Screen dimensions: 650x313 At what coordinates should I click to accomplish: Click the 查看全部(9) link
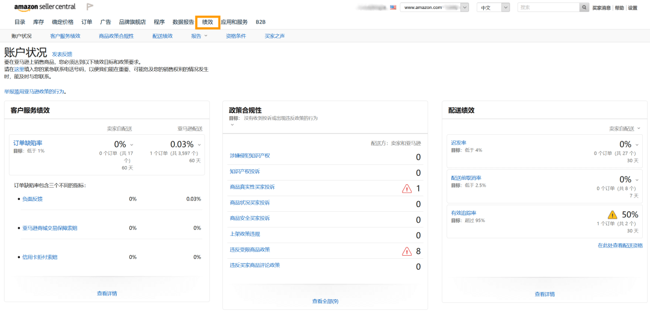click(325, 301)
